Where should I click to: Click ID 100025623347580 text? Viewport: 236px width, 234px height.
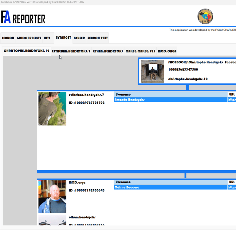(183, 69)
